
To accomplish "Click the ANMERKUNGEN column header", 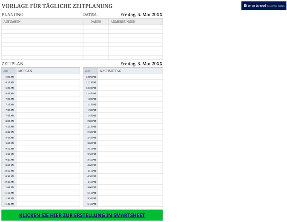I will point(136,22).
